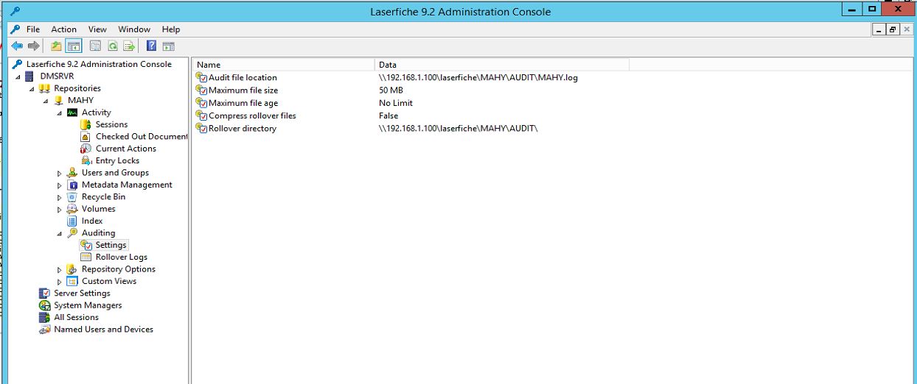Expand the Volumes node
917x384 pixels.
point(60,209)
